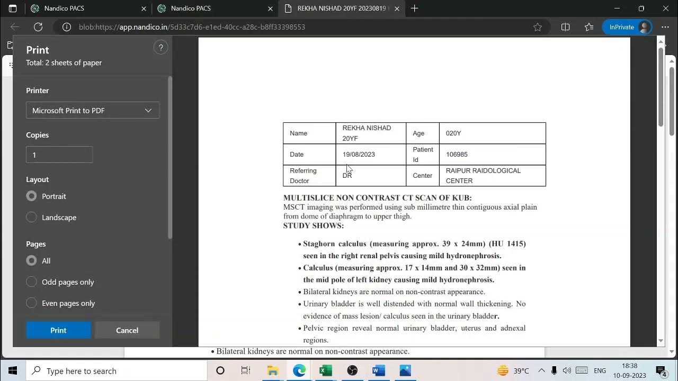678x381 pixels.
Task: Click the Windows Start button
Action: tap(13, 370)
